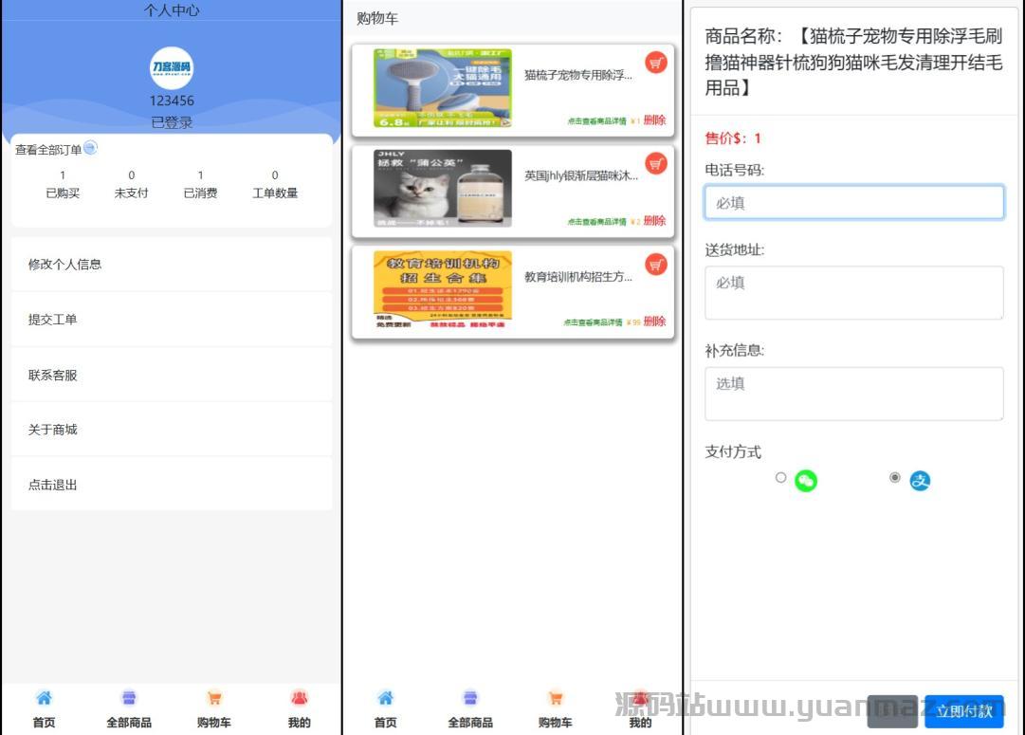Open all products icon in the shopping cart panel's bottom bar
This screenshot has height=735, width=1025.
click(x=470, y=699)
